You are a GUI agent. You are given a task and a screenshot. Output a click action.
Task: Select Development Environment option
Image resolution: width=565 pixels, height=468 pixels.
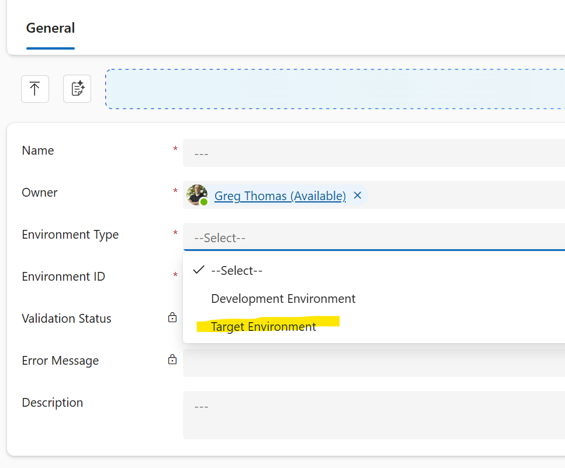tap(283, 299)
